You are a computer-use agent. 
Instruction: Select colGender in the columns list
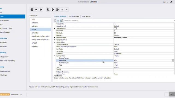point(40,33)
